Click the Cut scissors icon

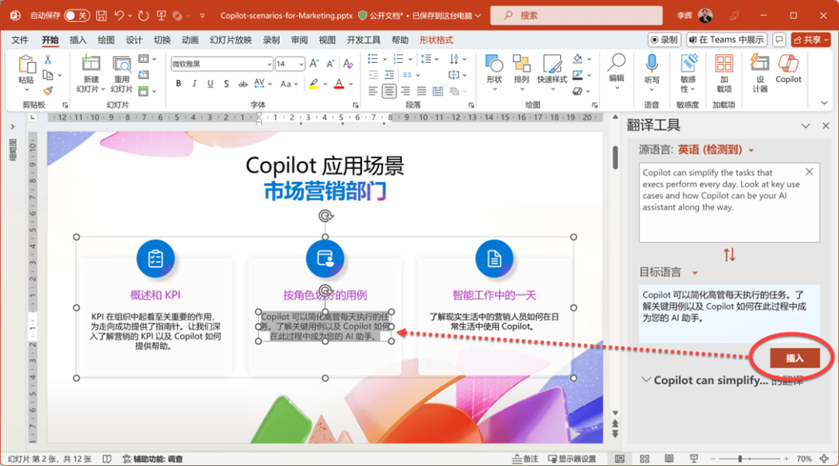pyautogui.click(x=48, y=59)
